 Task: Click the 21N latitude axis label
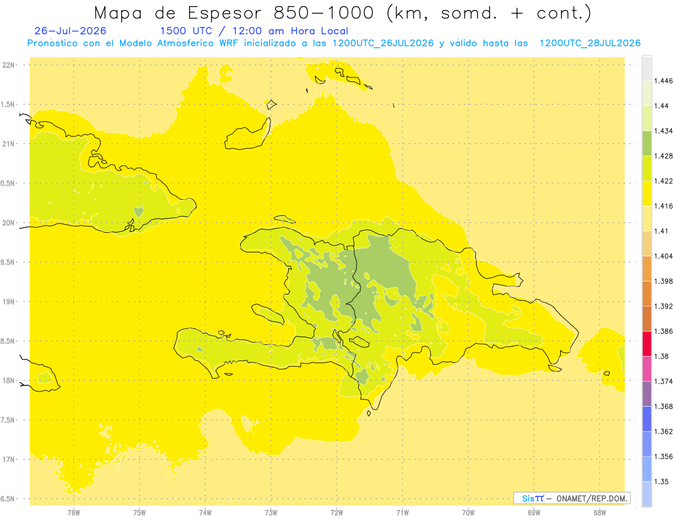(x=10, y=144)
